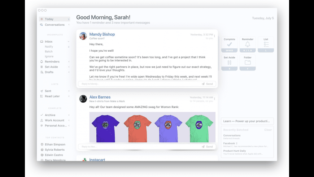Click Alex Barnes' avatar photo
Image resolution: width=314 pixels, height=177 pixels.
tap(83, 99)
